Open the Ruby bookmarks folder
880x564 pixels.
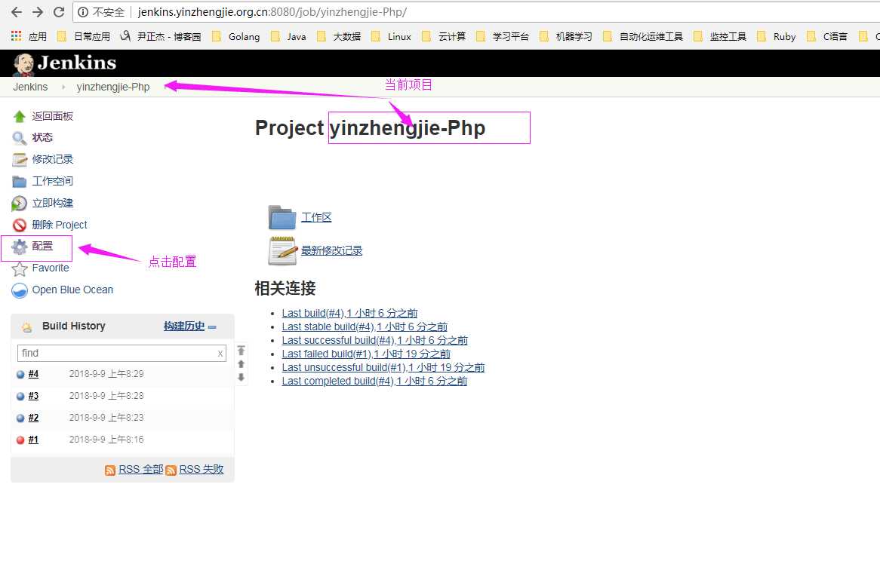click(776, 36)
